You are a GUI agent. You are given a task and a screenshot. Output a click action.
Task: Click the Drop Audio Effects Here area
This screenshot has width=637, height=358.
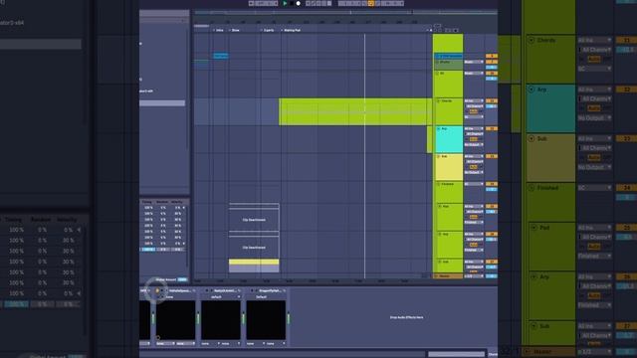click(406, 317)
